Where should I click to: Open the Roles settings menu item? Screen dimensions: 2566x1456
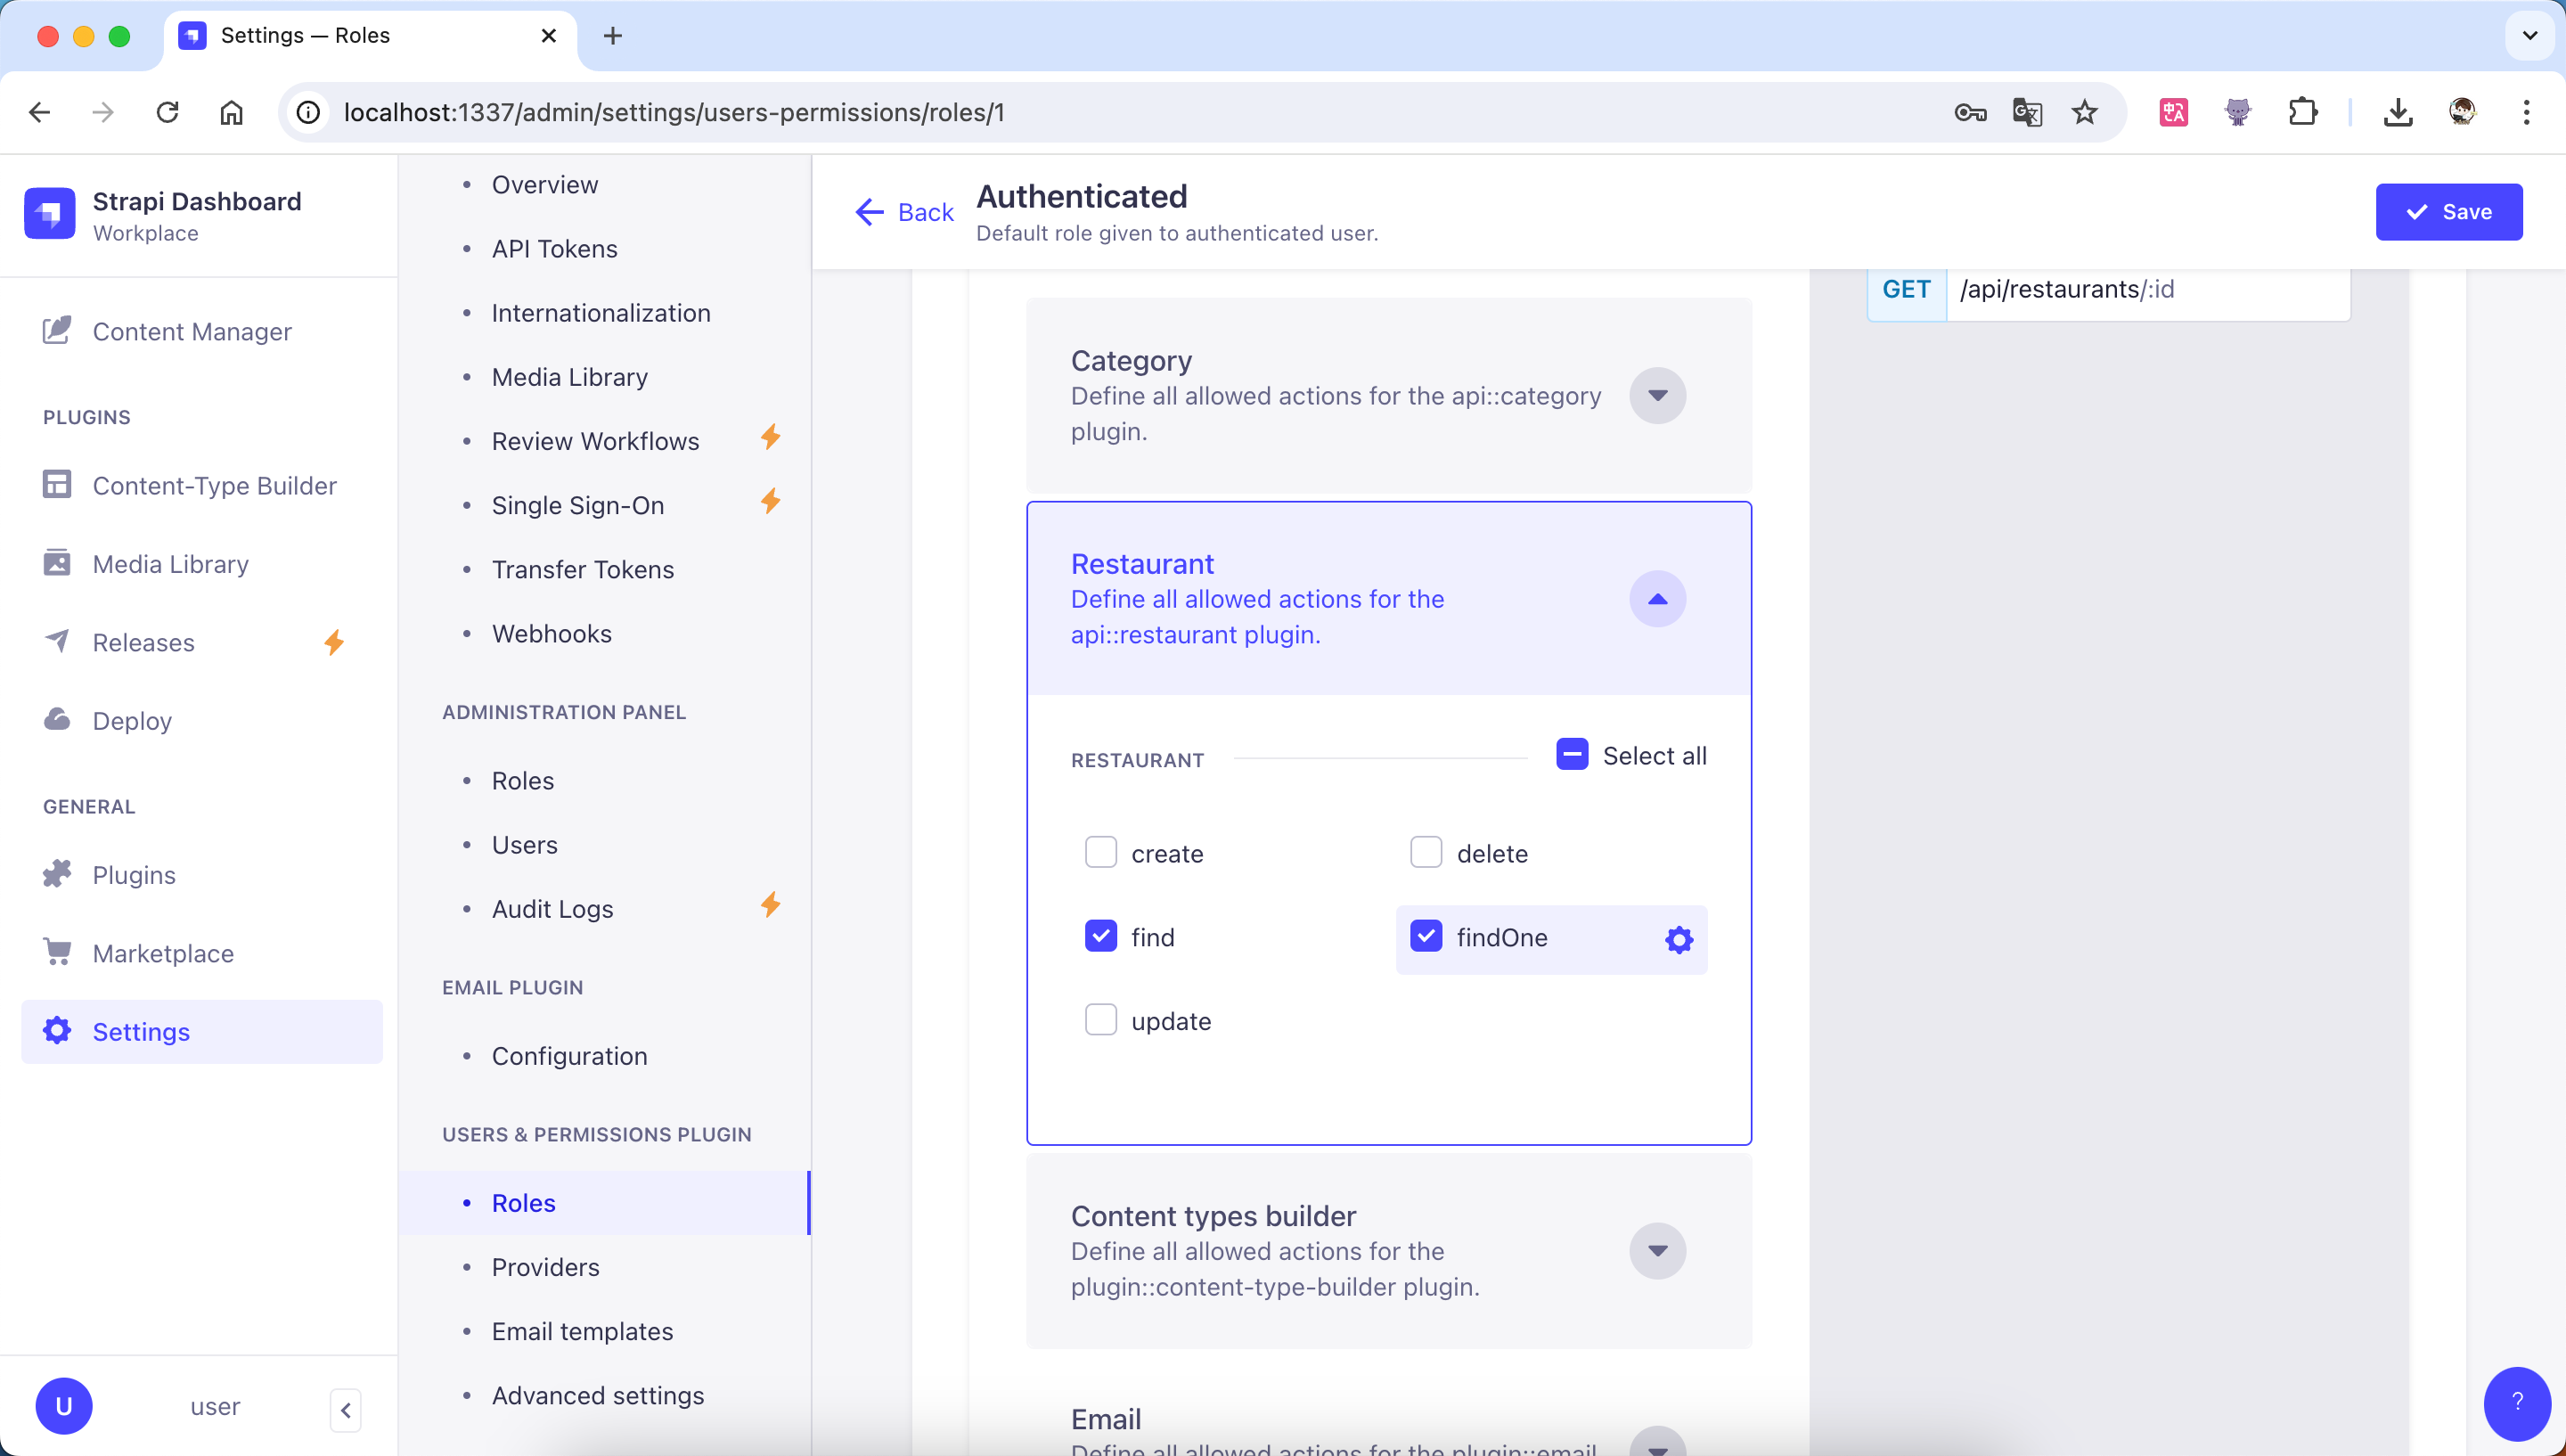pos(523,1202)
